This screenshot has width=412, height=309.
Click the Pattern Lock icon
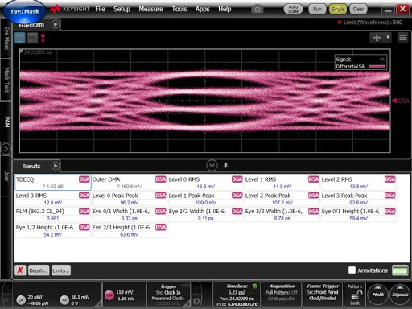pos(355,295)
